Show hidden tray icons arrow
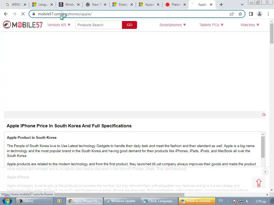This screenshot has width=274, height=205. [x=228, y=201]
